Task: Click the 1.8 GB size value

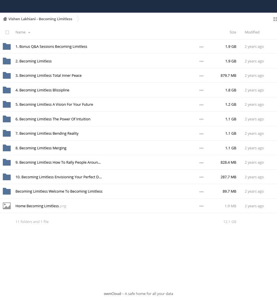Action: [x=231, y=90]
